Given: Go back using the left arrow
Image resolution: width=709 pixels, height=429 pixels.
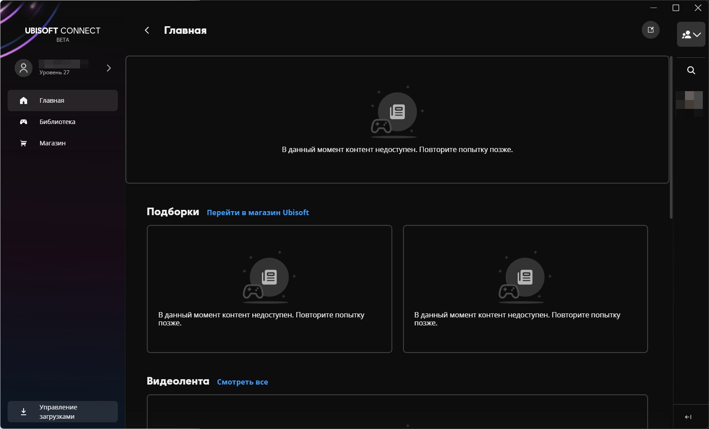Looking at the screenshot, I should [147, 30].
